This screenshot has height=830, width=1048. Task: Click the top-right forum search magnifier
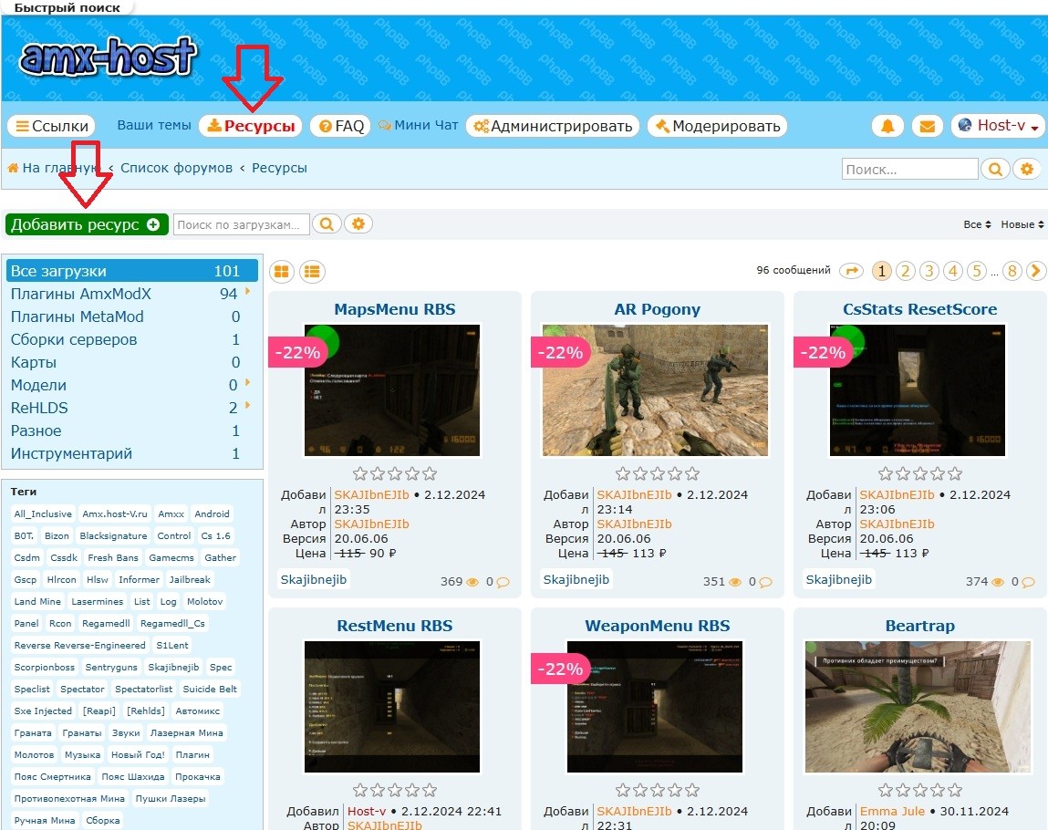pos(995,169)
